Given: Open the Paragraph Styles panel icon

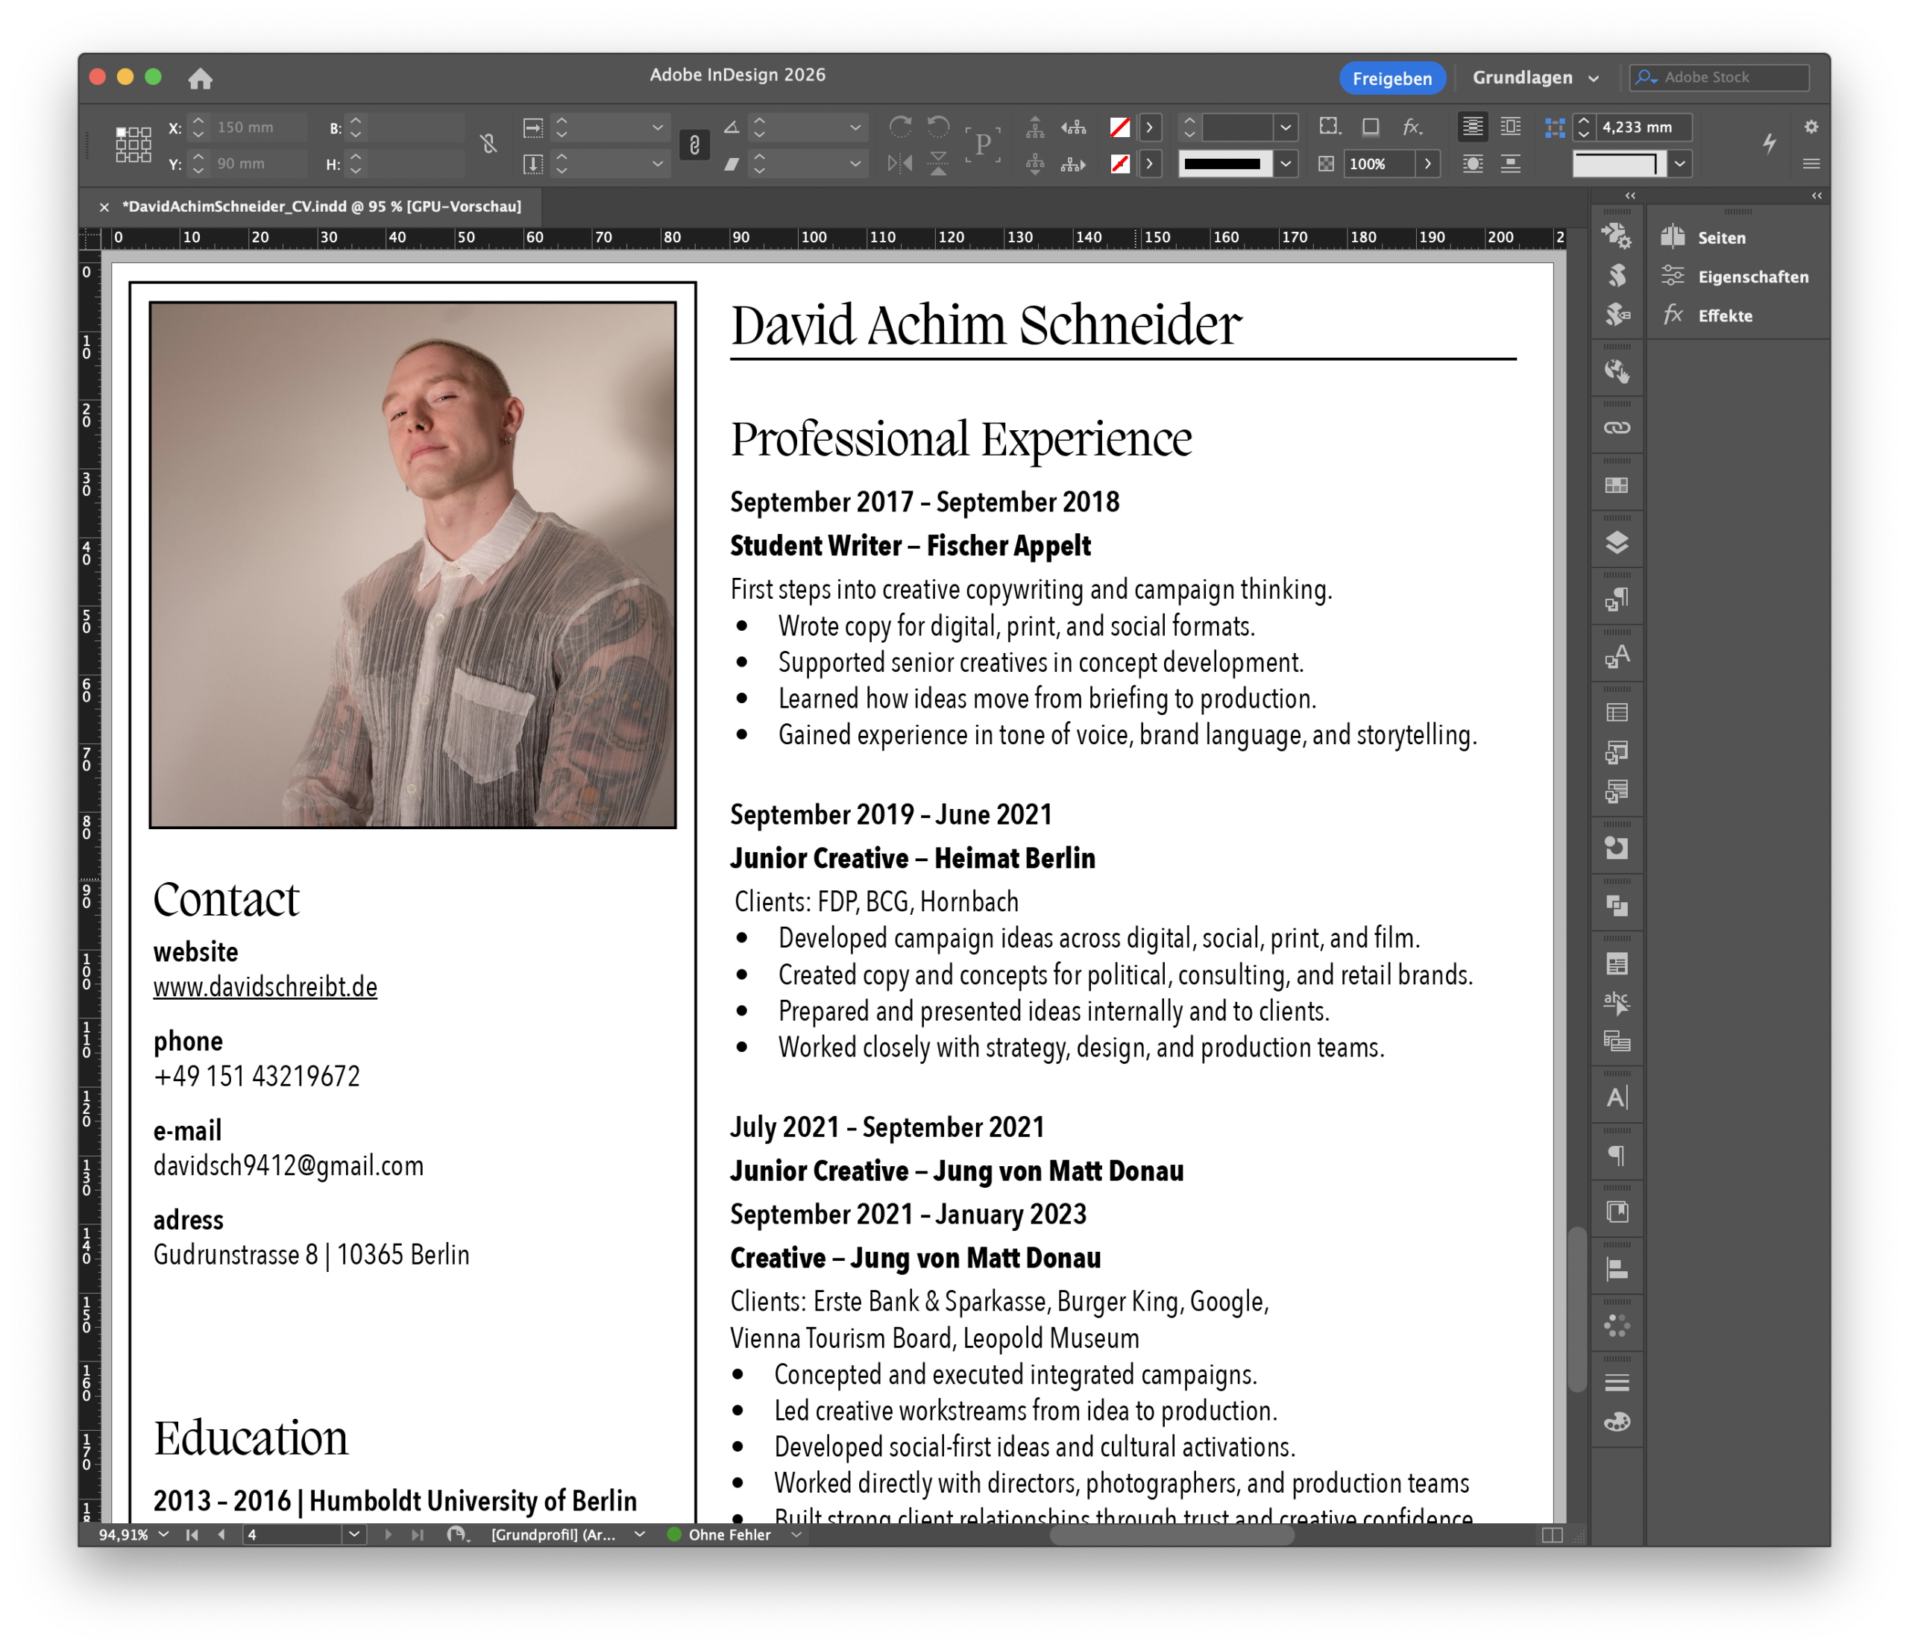Looking at the screenshot, I should [x=1616, y=599].
